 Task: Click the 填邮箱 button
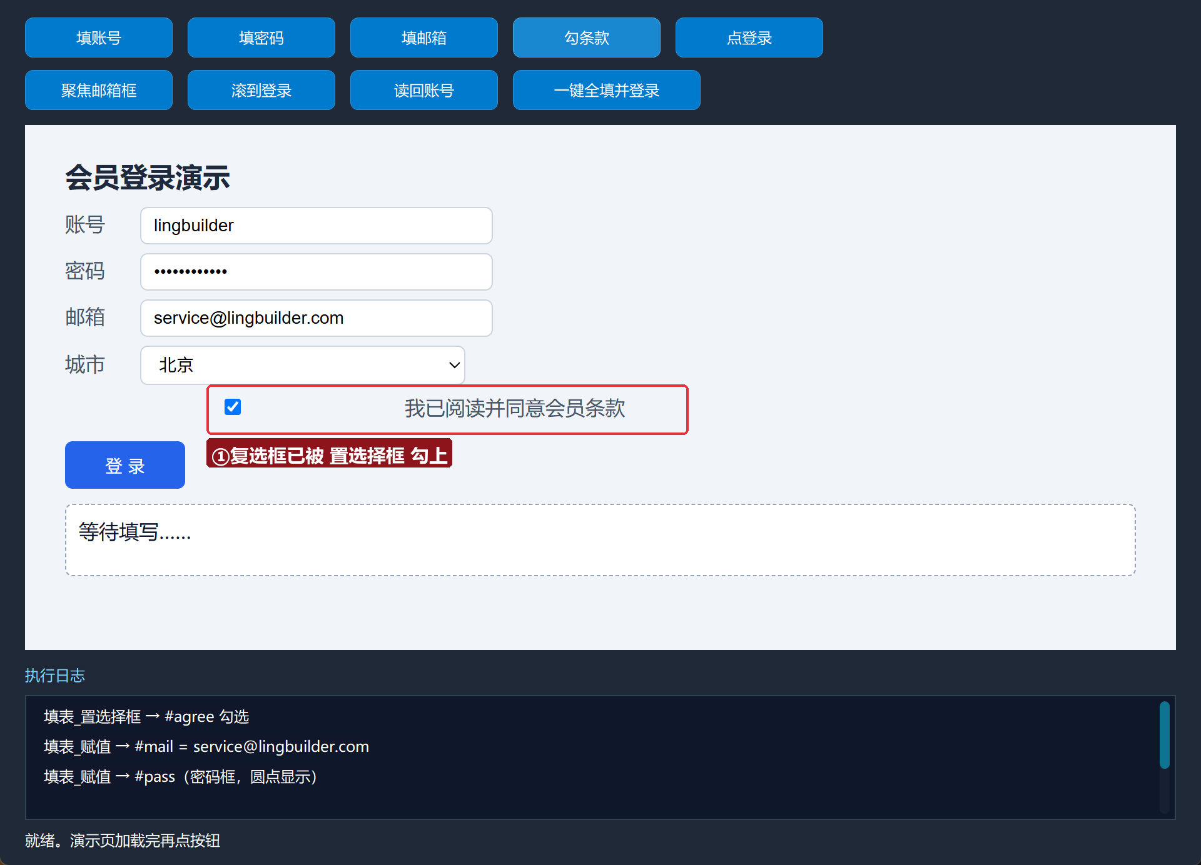pyautogui.click(x=424, y=37)
